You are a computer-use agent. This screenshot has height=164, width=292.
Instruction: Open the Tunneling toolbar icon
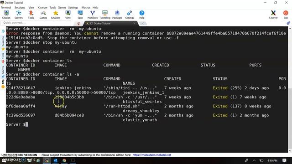tap(105, 15)
